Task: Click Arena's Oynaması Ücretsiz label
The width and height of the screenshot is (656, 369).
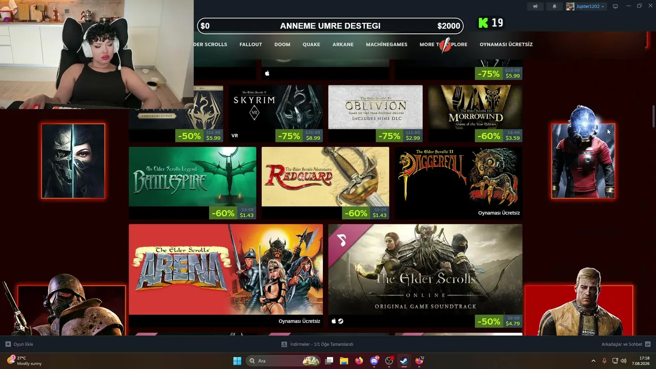Action: (299, 321)
